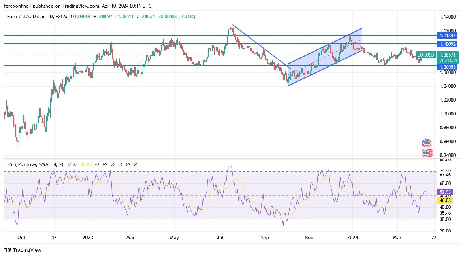Toggle the last Ø symbol of RSI legend
Screen dimensions: 465x257
tap(135, 164)
